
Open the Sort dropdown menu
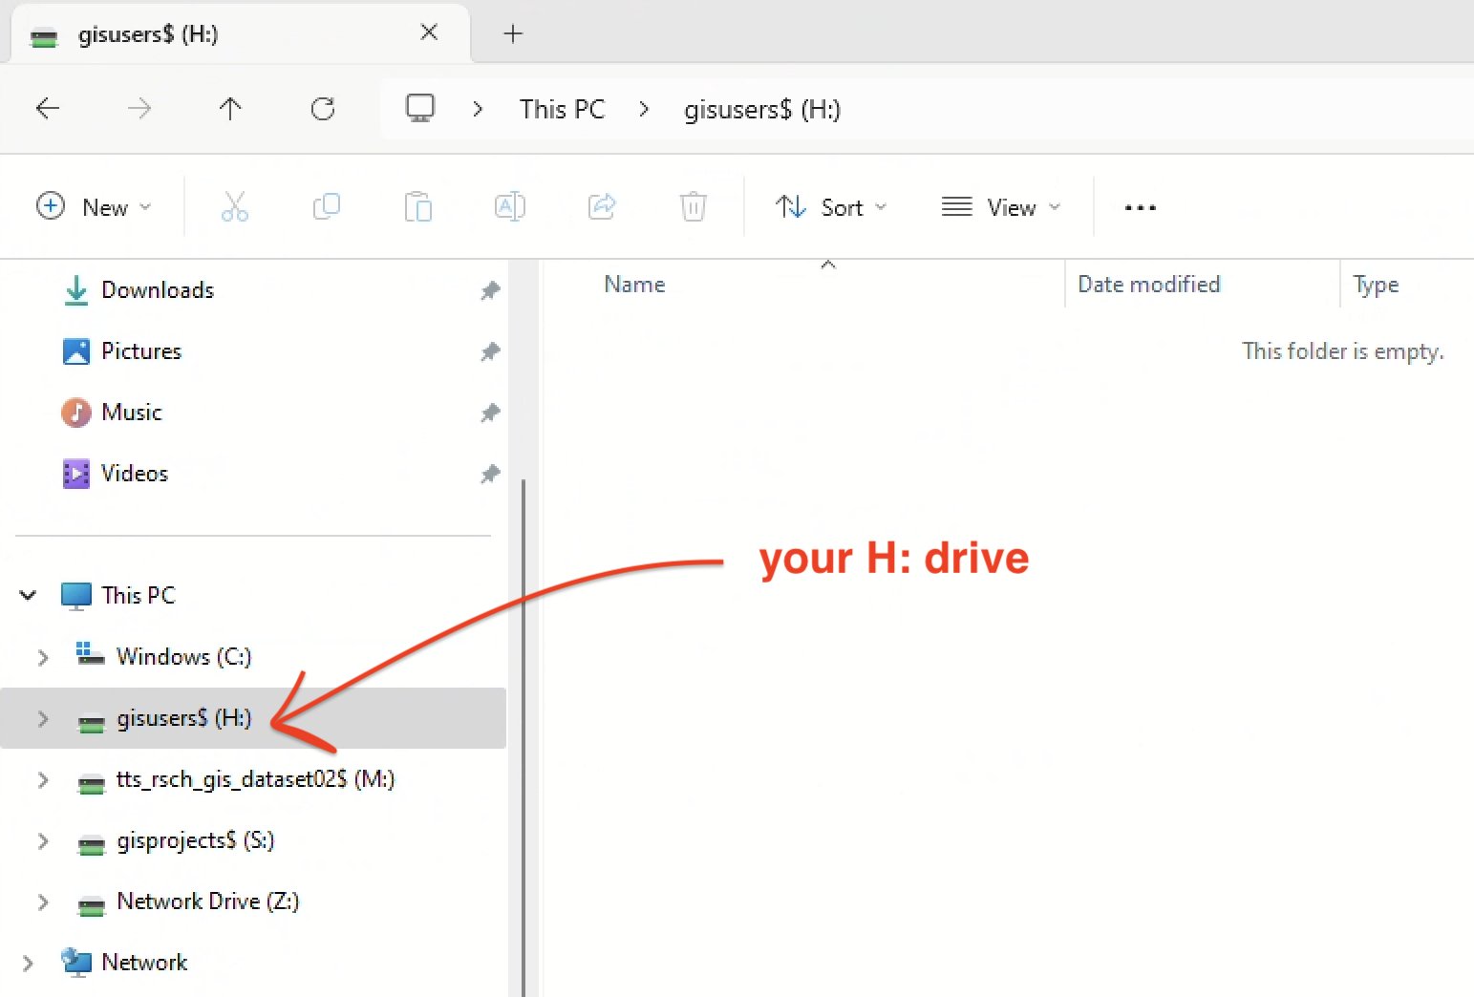[x=831, y=207]
